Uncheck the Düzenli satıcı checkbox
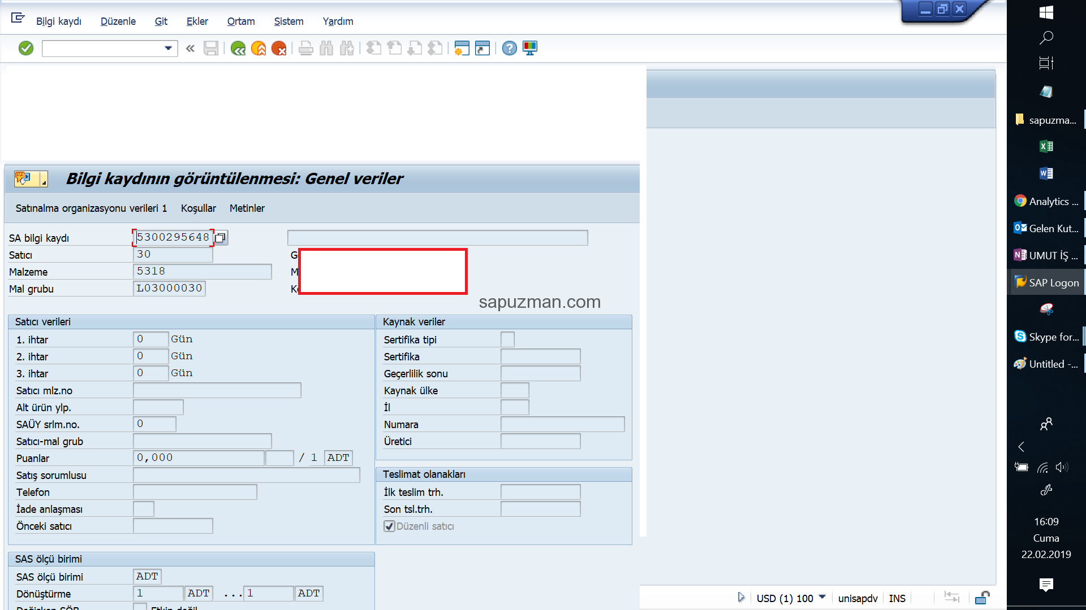The height and width of the screenshot is (610, 1086). tap(389, 526)
